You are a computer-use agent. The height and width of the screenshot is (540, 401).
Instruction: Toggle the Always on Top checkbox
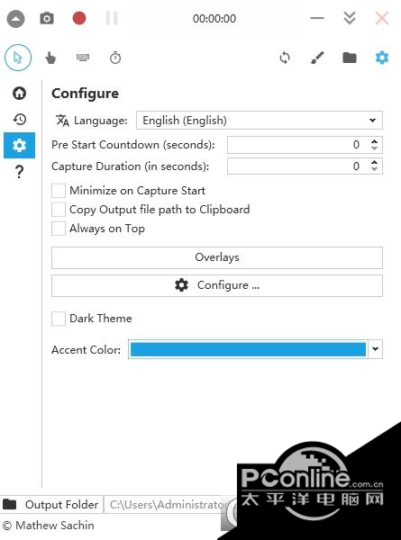tap(59, 229)
